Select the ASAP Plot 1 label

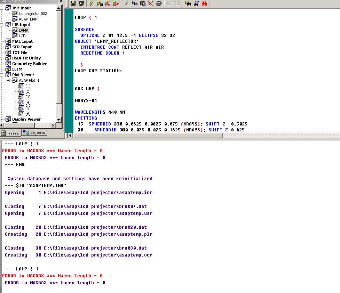[29, 80]
